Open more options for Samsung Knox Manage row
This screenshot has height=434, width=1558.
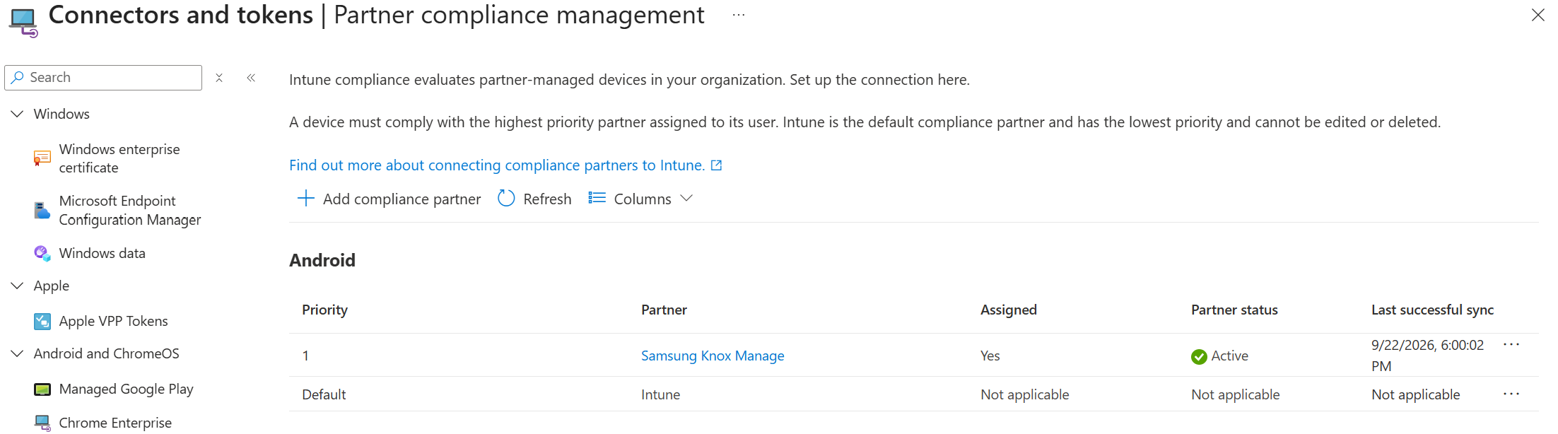[1511, 345]
